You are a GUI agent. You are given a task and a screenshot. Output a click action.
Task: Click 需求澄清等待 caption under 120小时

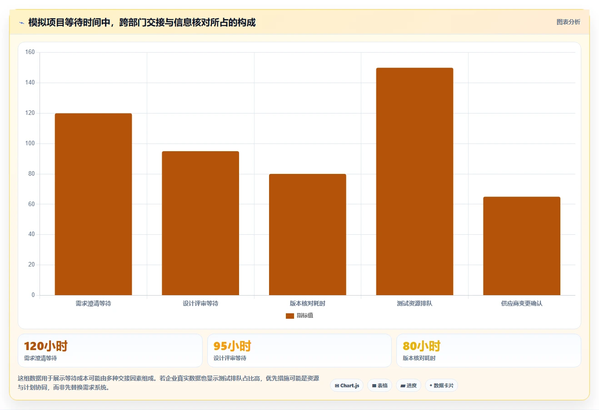pos(40,358)
